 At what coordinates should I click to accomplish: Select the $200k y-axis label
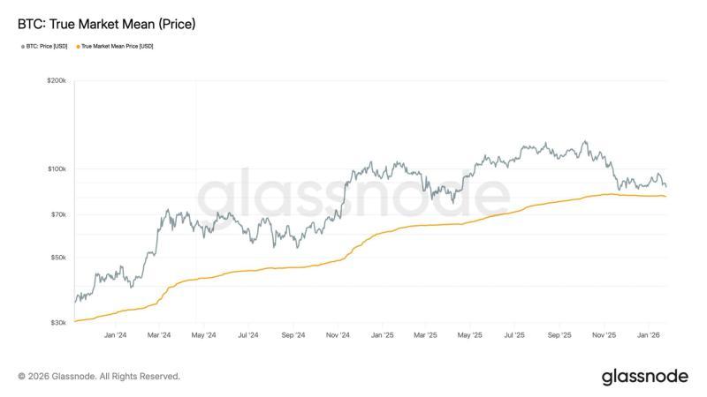point(57,80)
